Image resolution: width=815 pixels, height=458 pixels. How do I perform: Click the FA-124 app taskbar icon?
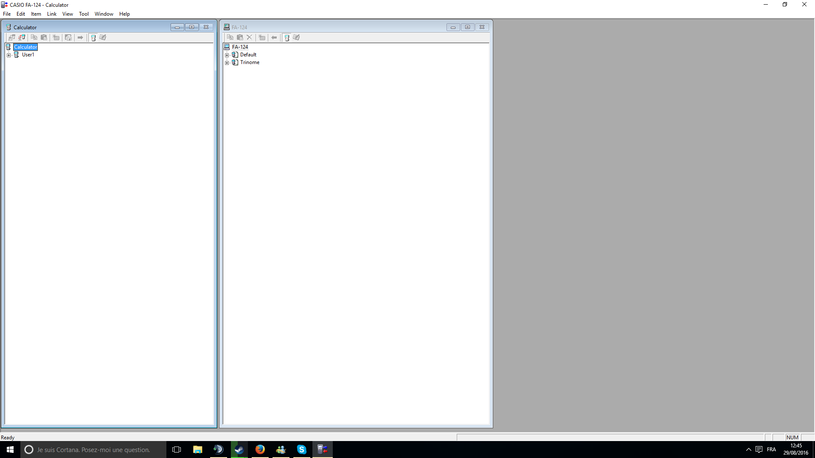point(323,450)
